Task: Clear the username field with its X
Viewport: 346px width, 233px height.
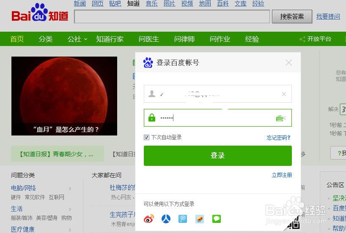Action: 284,94
